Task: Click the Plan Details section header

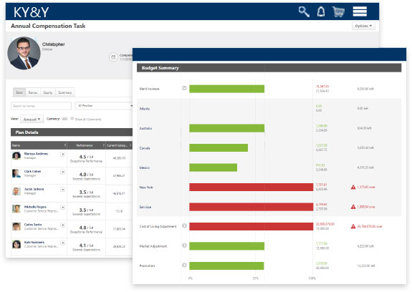Action: point(72,132)
